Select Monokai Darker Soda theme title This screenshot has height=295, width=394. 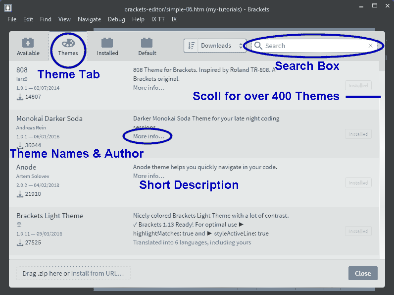point(49,118)
